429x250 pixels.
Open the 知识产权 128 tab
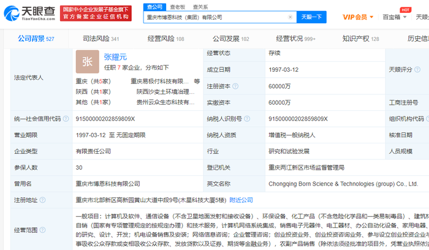click(x=360, y=39)
